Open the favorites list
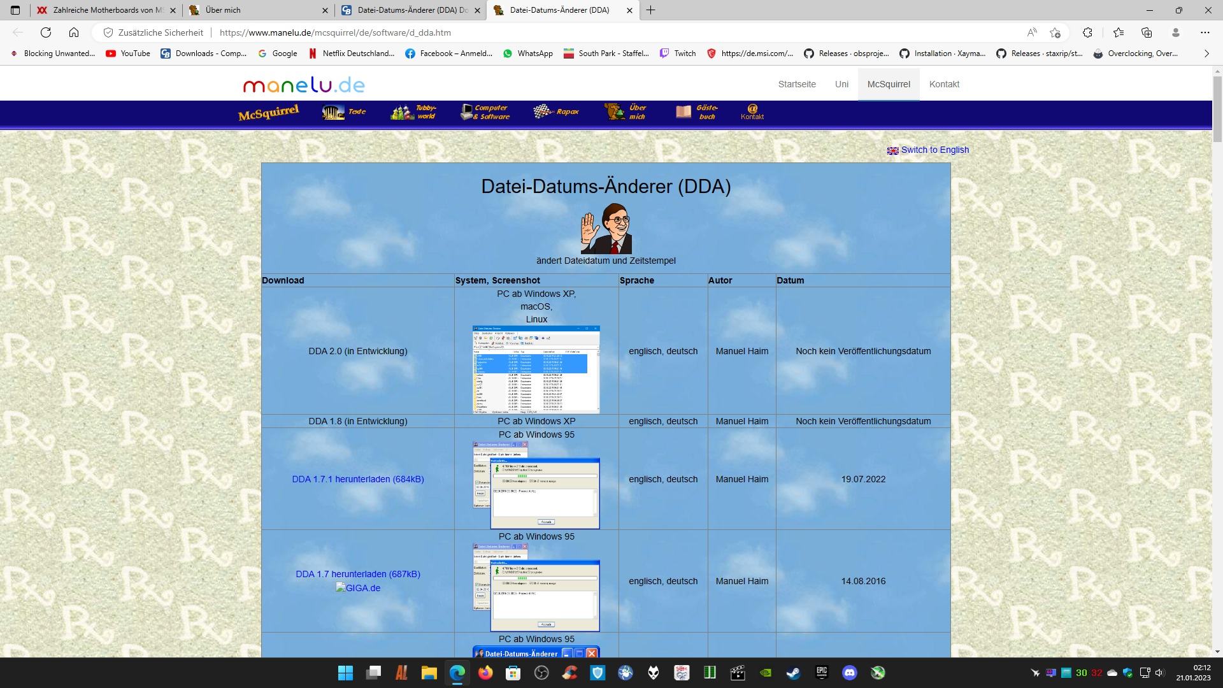1223x688 pixels. (1119, 32)
